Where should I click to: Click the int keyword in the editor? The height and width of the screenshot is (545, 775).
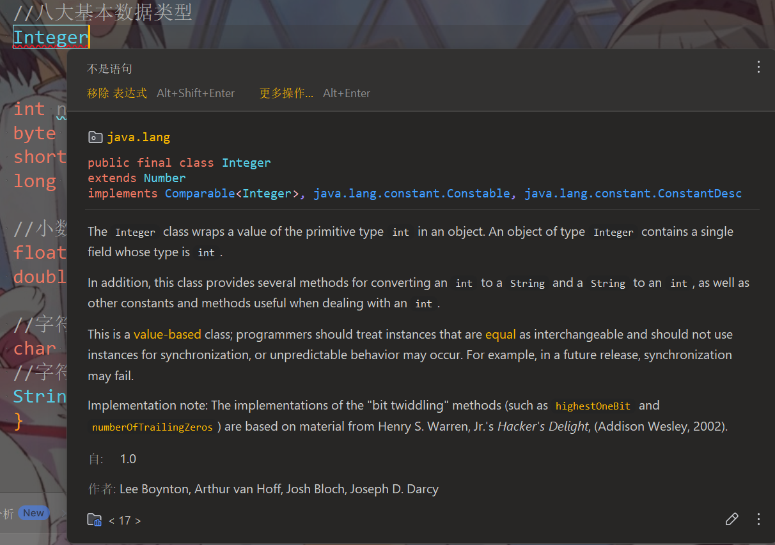pyautogui.click(x=29, y=109)
